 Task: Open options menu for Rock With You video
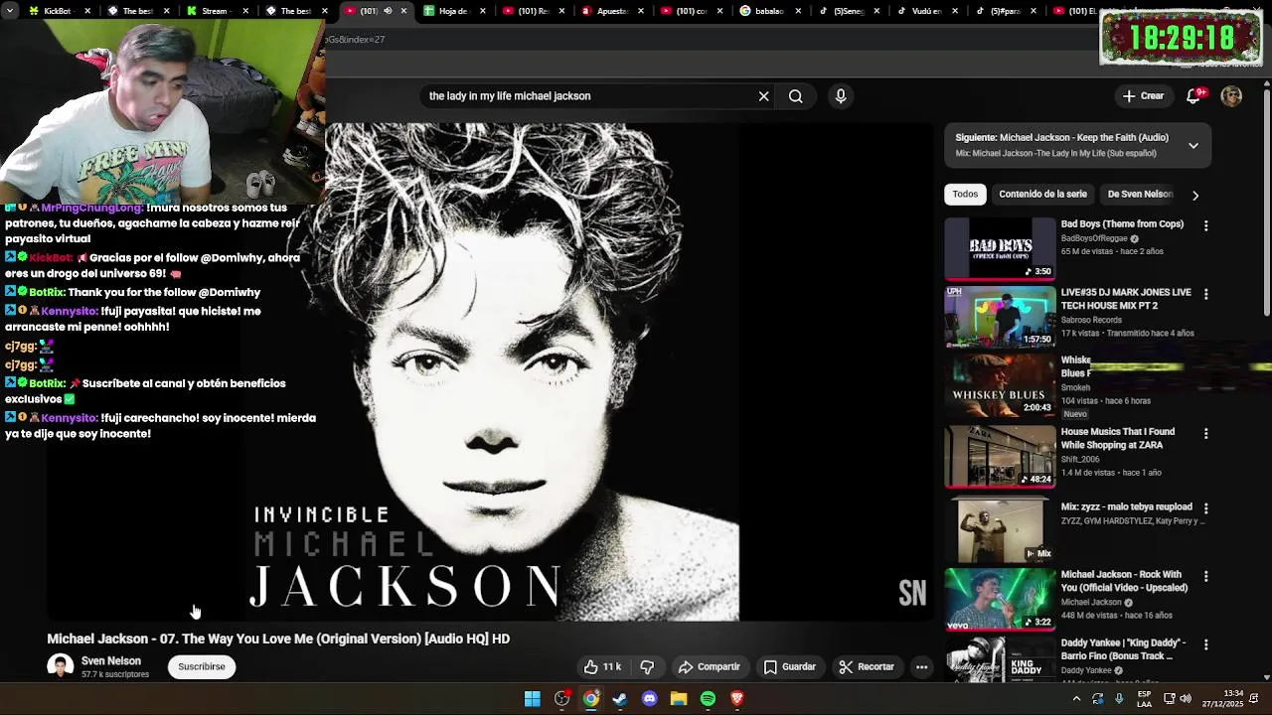(x=1205, y=577)
